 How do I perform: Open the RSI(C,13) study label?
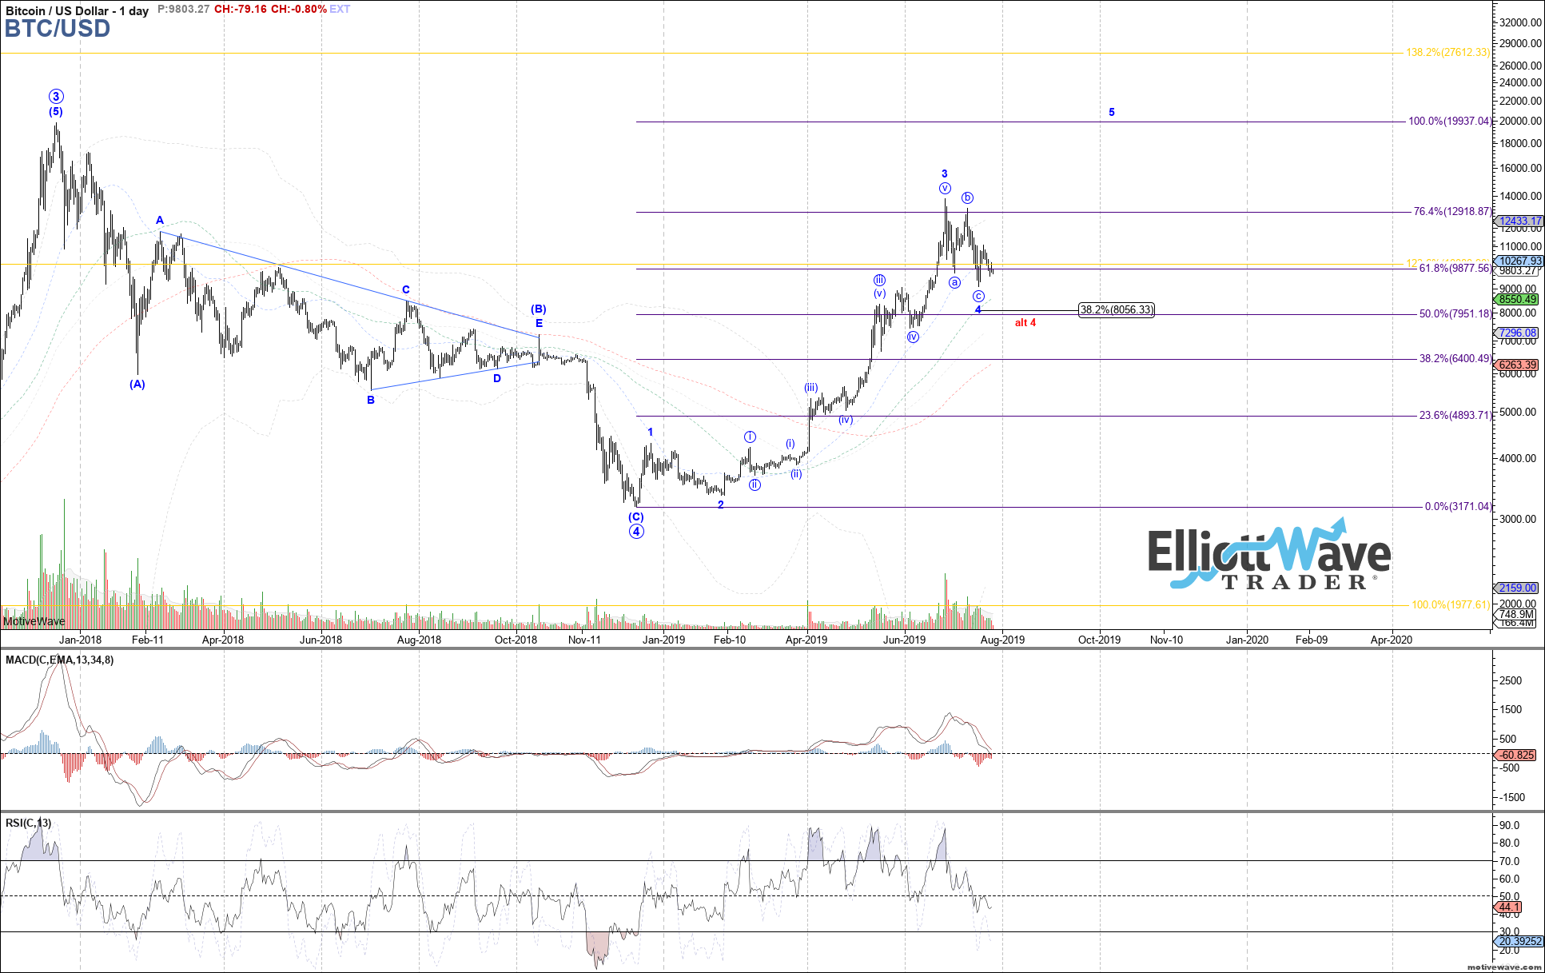(29, 823)
